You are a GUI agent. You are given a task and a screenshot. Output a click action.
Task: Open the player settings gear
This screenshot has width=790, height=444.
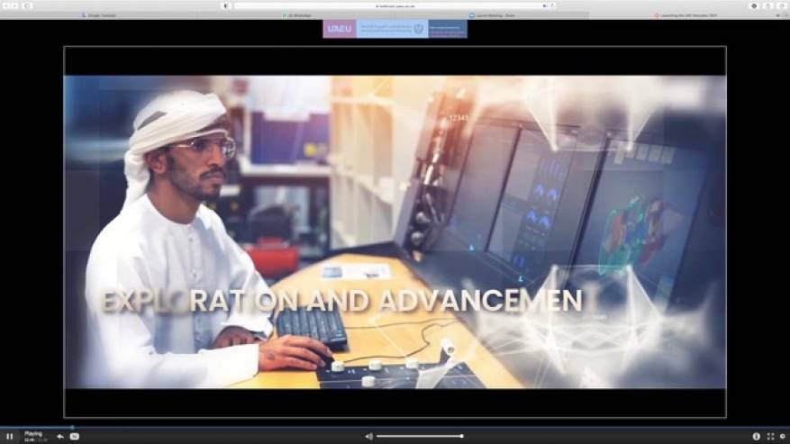click(782, 437)
